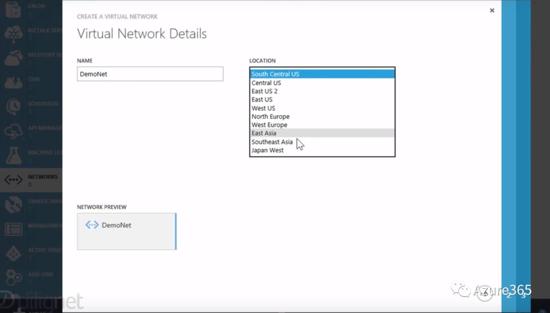Select the Scheduler clock icon
The width and height of the screenshot is (550, 313).
click(x=13, y=107)
